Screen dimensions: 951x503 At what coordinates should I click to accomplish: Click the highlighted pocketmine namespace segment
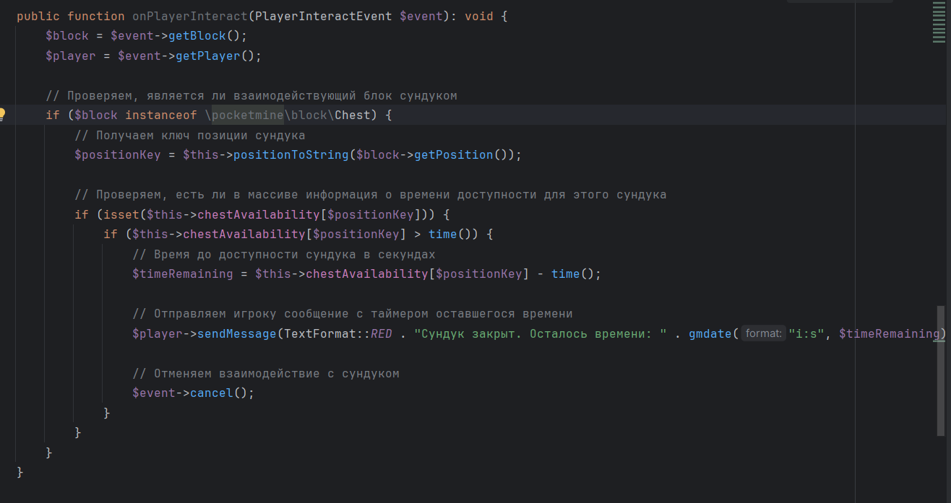coord(248,115)
